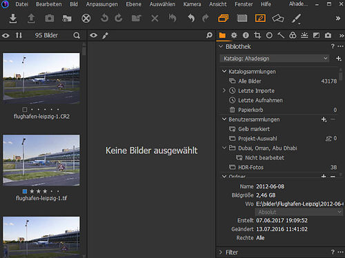Collapse Benutzersammlungen section
345x258 pixels.
pyautogui.click(x=224, y=119)
